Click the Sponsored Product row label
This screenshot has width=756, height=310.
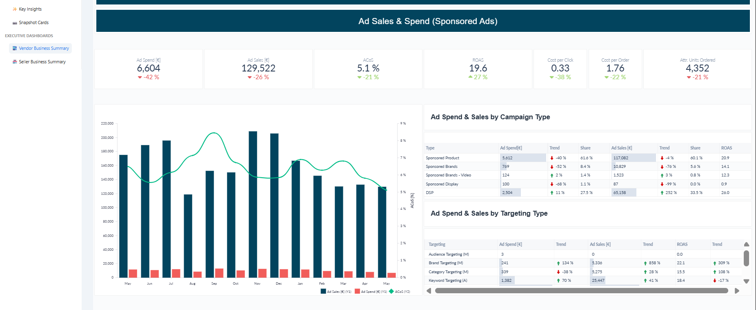[442, 158]
